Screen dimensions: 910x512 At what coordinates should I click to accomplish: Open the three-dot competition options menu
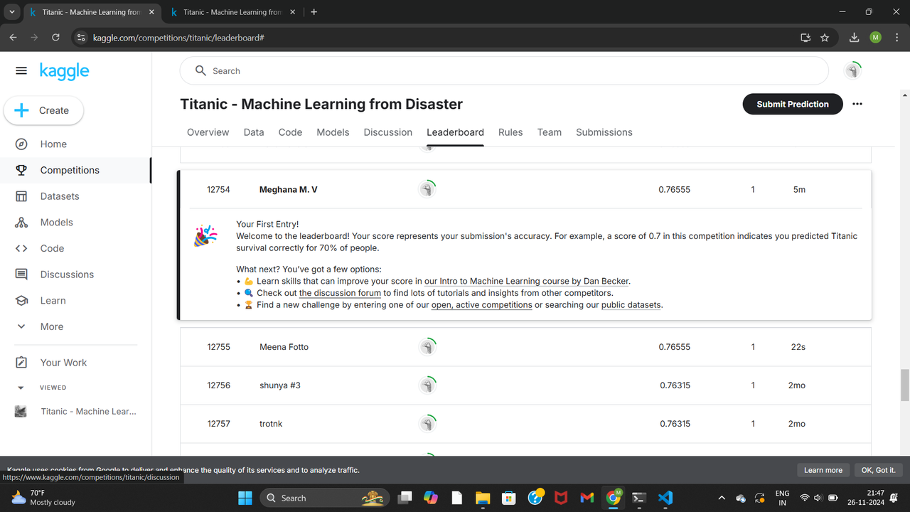[857, 104]
